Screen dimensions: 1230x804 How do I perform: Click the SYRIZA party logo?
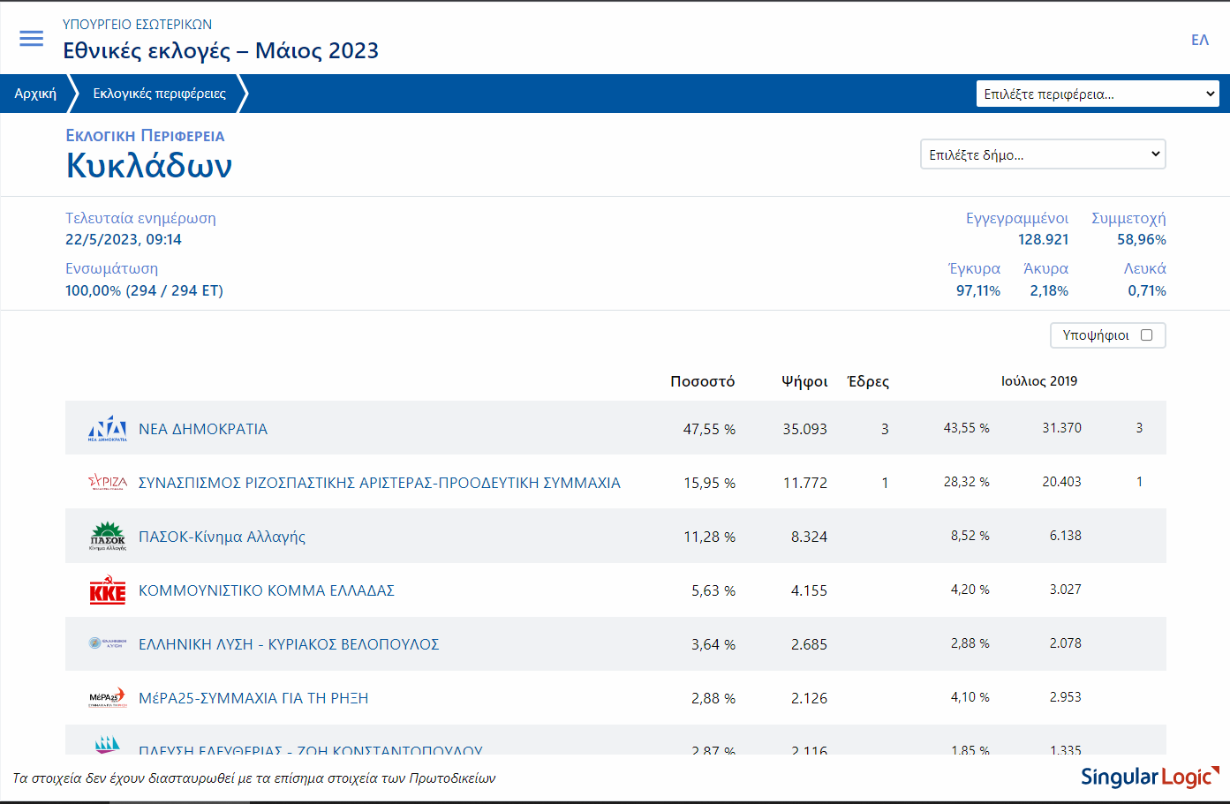coord(108,482)
